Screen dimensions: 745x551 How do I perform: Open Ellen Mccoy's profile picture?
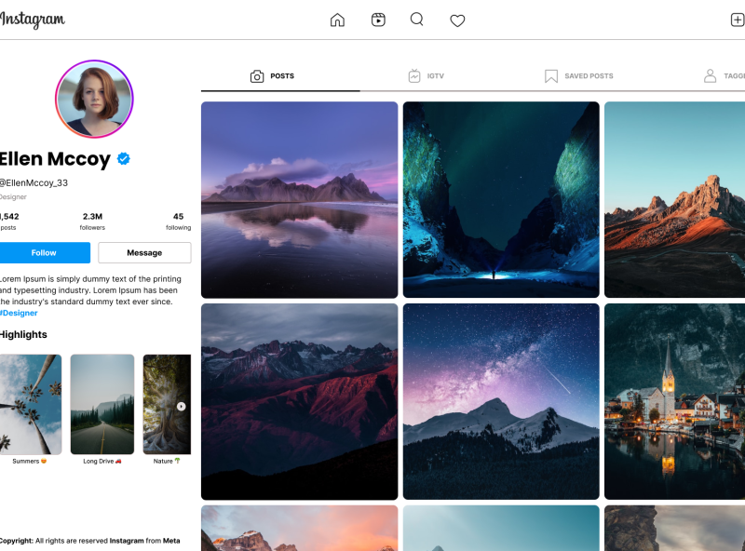[94, 99]
